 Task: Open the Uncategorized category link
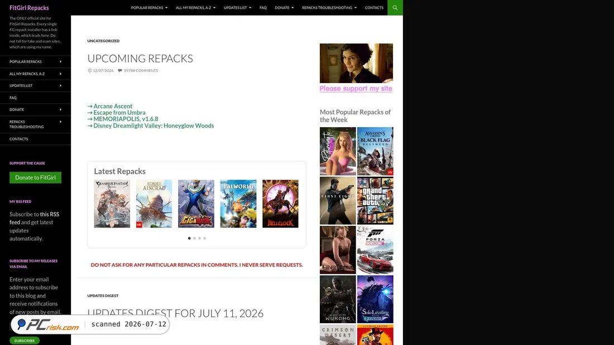(103, 41)
